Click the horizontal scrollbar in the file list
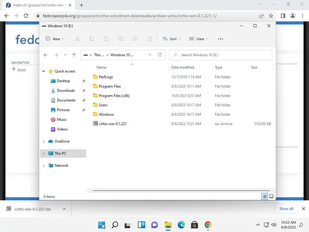The image size is (309, 232). (181, 191)
